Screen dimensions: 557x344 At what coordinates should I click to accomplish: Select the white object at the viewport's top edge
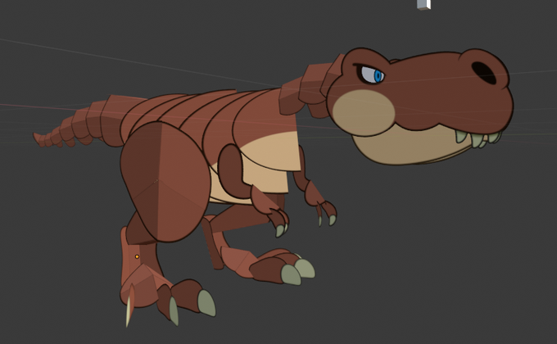tap(424, 4)
